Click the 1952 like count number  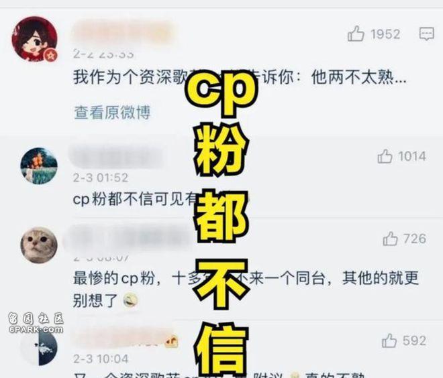click(385, 34)
